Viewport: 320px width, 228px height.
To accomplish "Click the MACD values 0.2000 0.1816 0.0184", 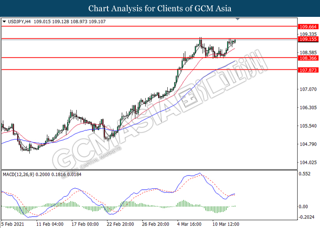I will point(59,175).
